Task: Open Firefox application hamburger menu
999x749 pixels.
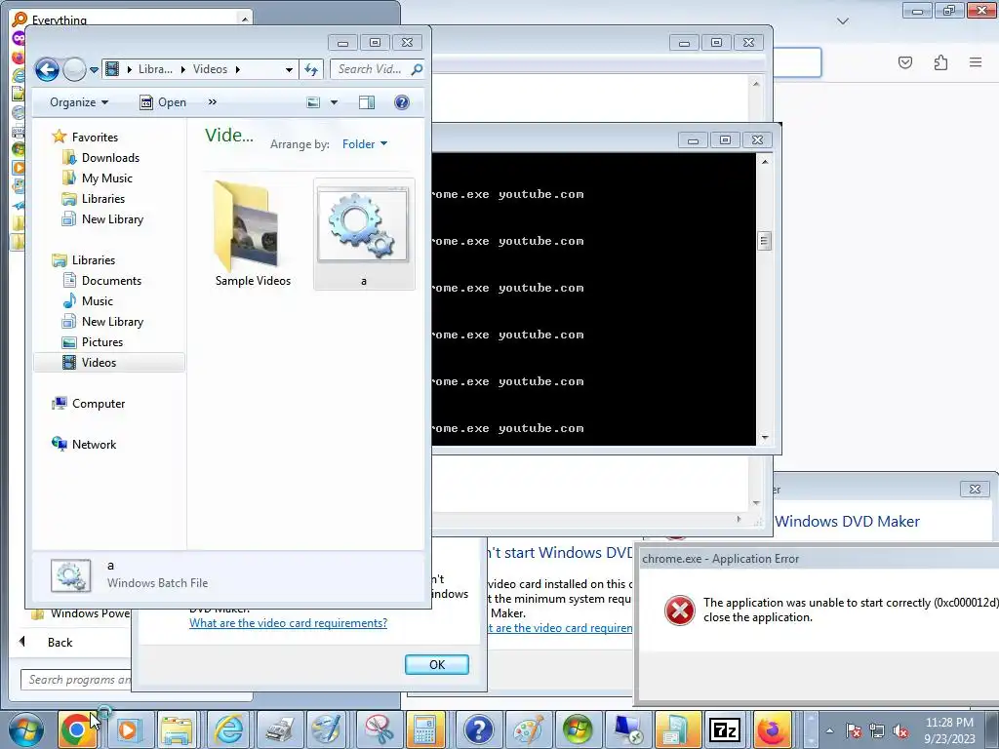Action: [x=976, y=62]
